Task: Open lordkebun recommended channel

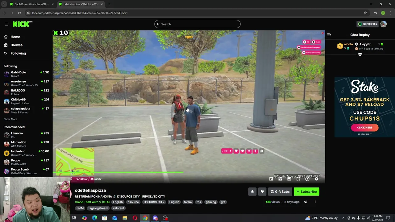Action: (26, 153)
